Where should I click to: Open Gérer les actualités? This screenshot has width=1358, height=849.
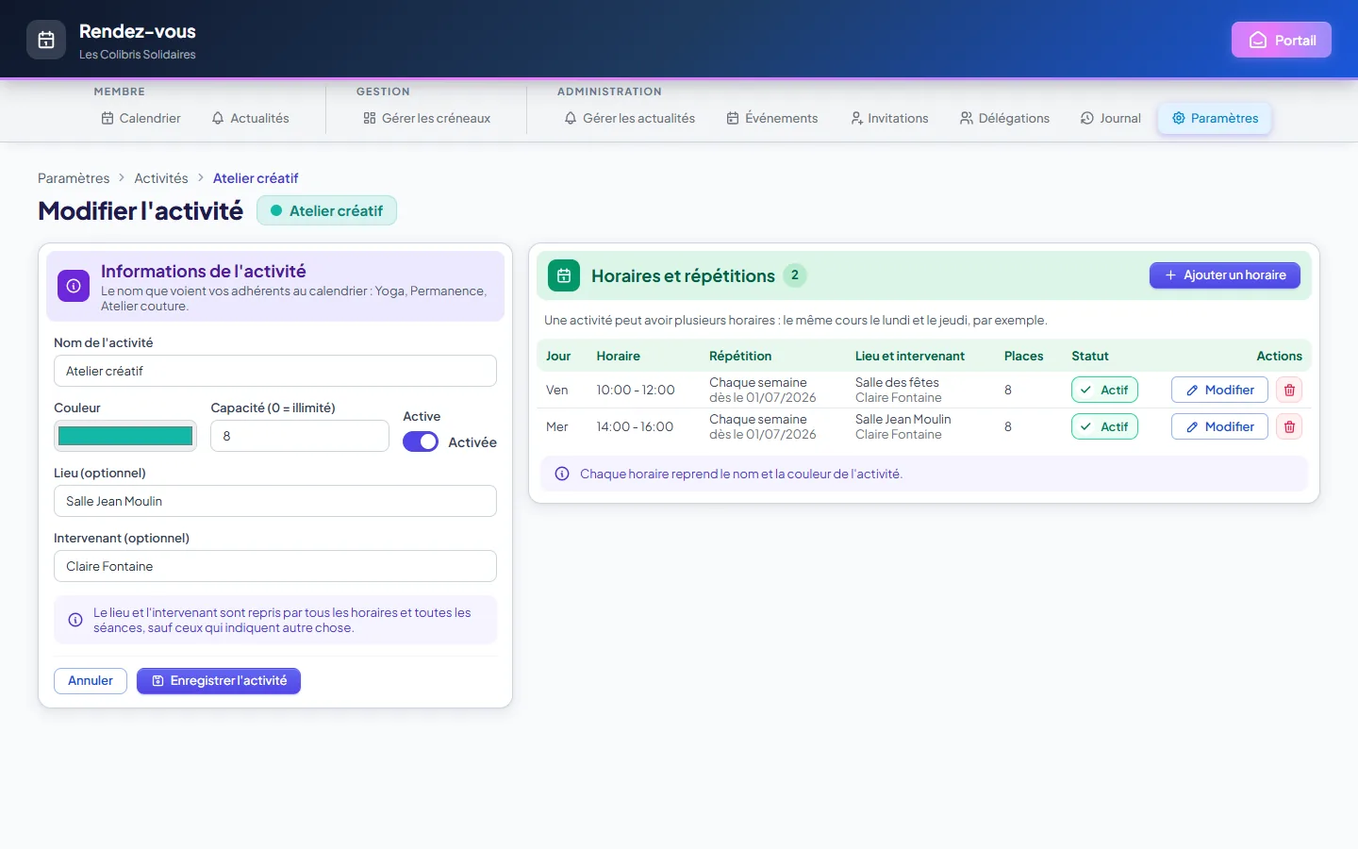coord(629,118)
